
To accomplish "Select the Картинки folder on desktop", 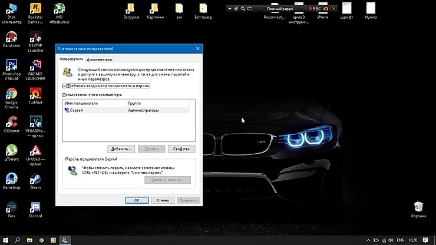I will click(155, 11).
